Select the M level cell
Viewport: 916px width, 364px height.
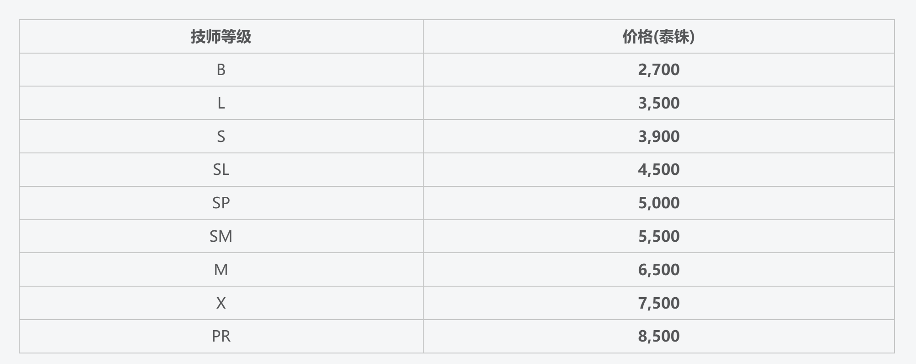(x=221, y=270)
